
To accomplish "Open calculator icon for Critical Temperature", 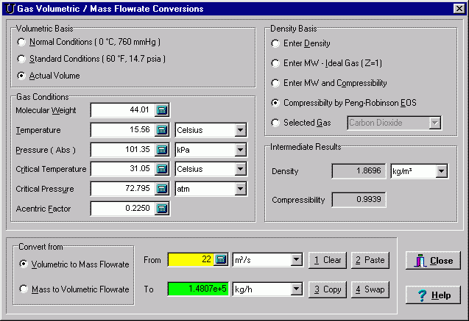I will pyautogui.click(x=162, y=169).
